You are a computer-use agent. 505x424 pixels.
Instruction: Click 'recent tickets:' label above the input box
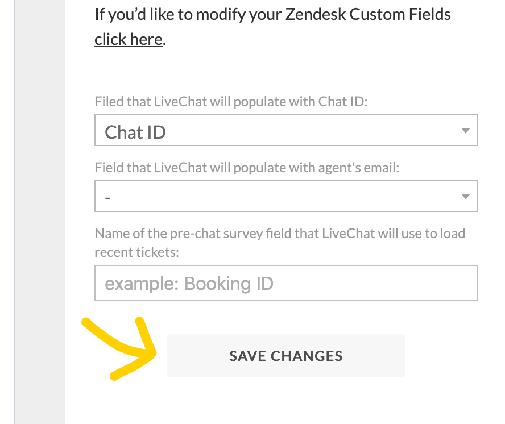(x=136, y=252)
